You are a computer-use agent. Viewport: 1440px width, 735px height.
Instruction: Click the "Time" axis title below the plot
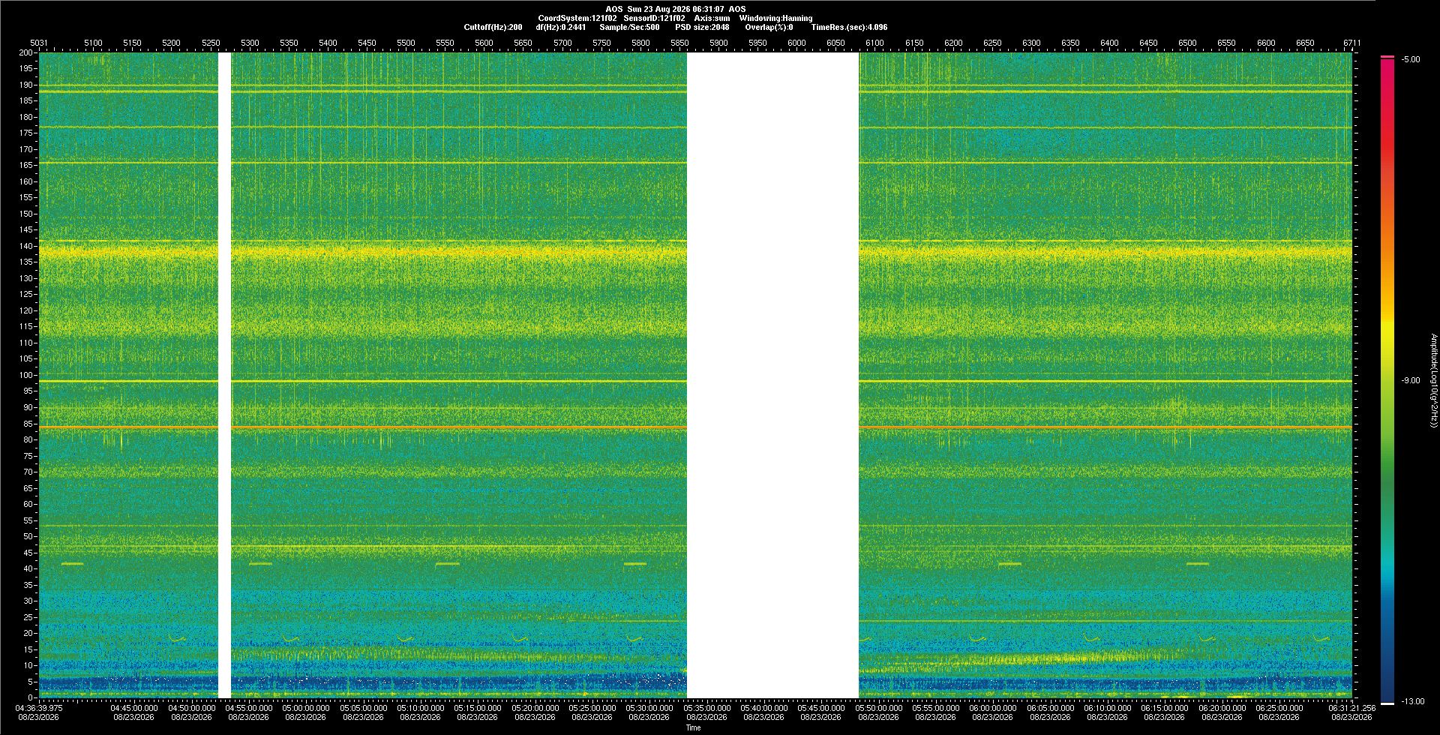(x=694, y=727)
